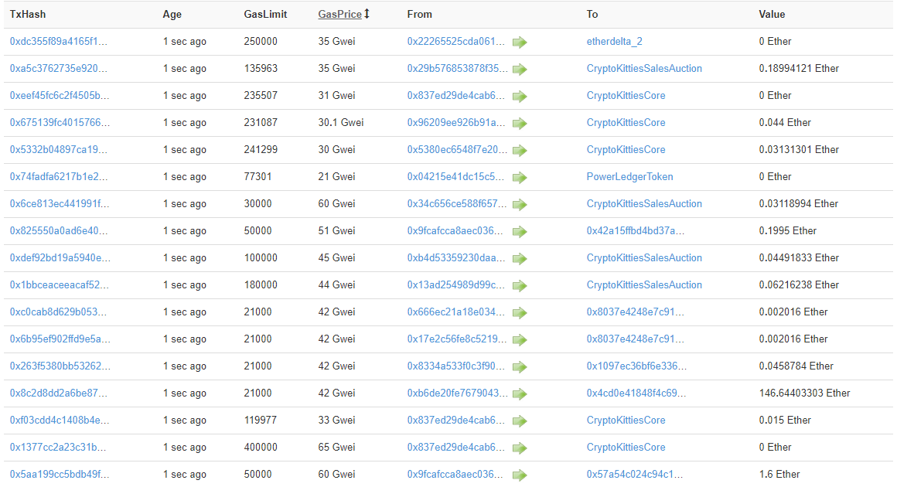Screen dimensions: 897x487
Task: Select the GasLimit column header
Action: click(265, 14)
